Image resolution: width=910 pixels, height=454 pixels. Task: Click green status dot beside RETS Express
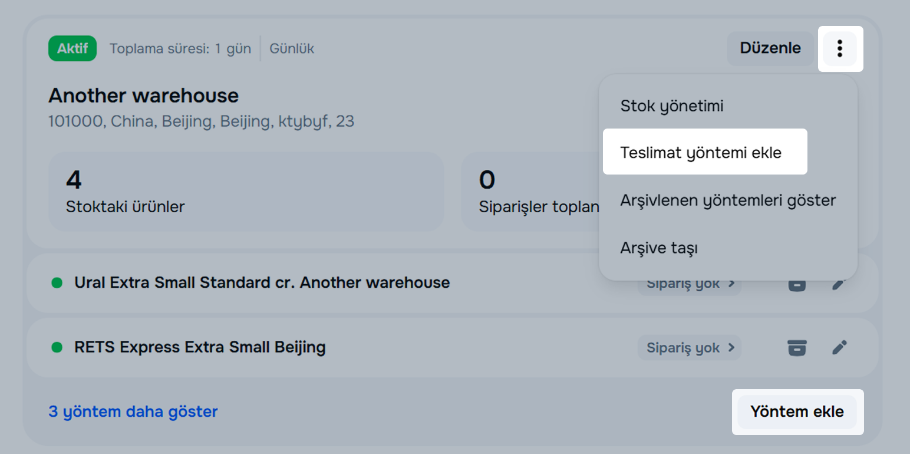click(57, 347)
